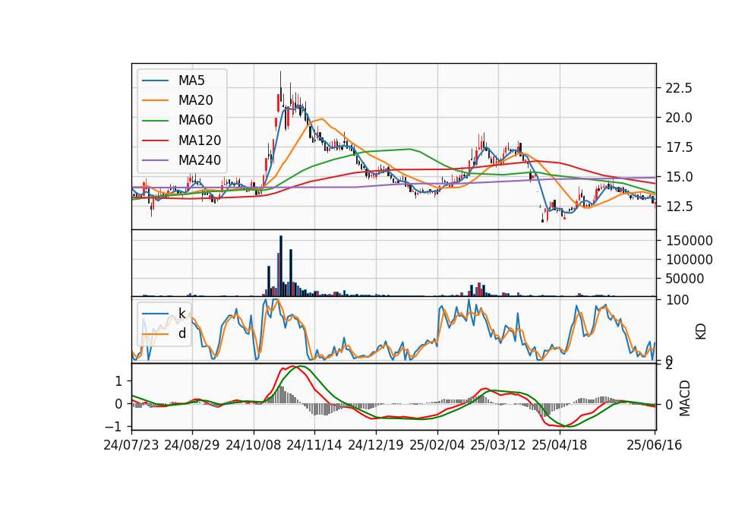This screenshot has width=729, height=524.
Task: Click the 20.0 price axis tick
Action: click(679, 118)
